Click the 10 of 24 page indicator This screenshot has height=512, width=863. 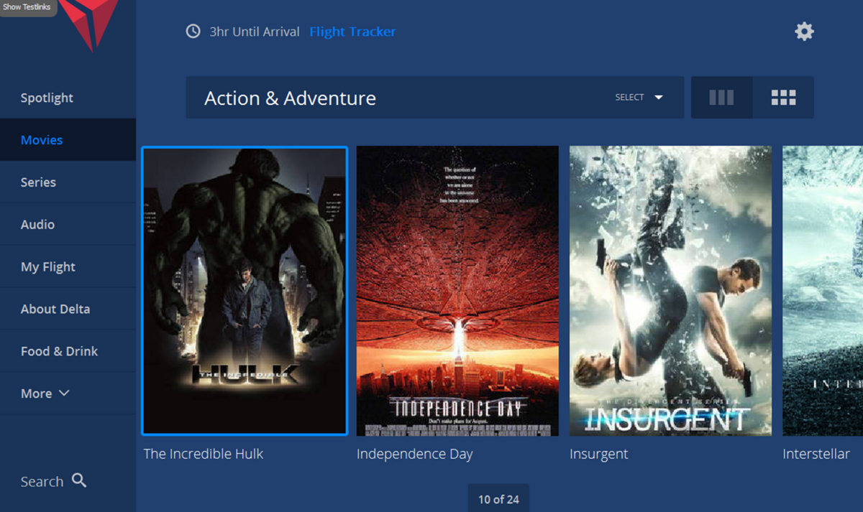coord(498,499)
